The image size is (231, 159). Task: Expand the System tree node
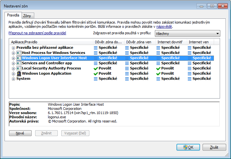[x=13, y=79]
